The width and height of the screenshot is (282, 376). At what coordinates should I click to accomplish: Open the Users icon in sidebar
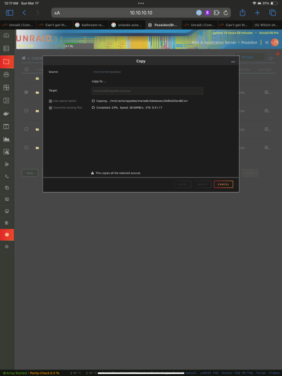pos(7,75)
